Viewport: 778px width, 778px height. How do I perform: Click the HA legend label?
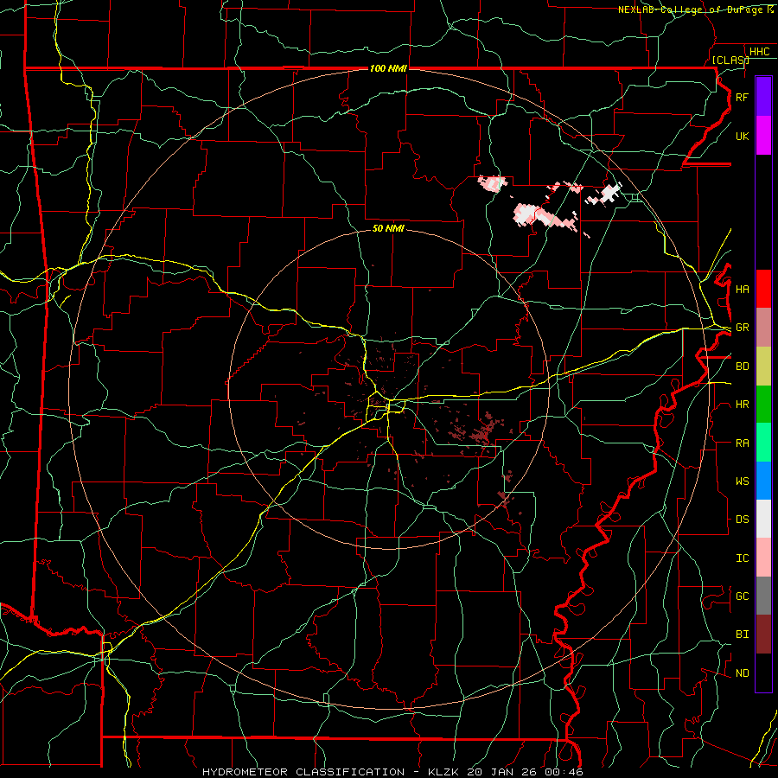[x=742, y=290]
